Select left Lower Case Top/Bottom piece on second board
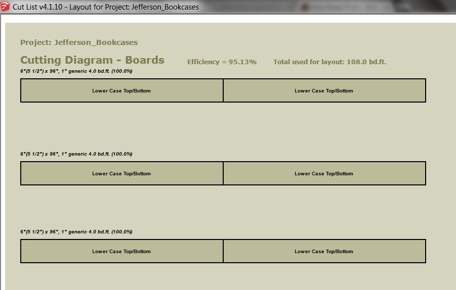Screen dimensions: 456x290 pos(121,174)
